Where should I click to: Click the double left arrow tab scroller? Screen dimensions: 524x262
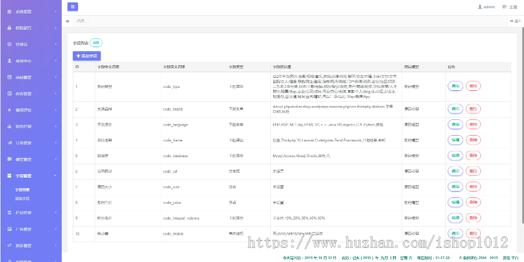click(x=68, y=21)
